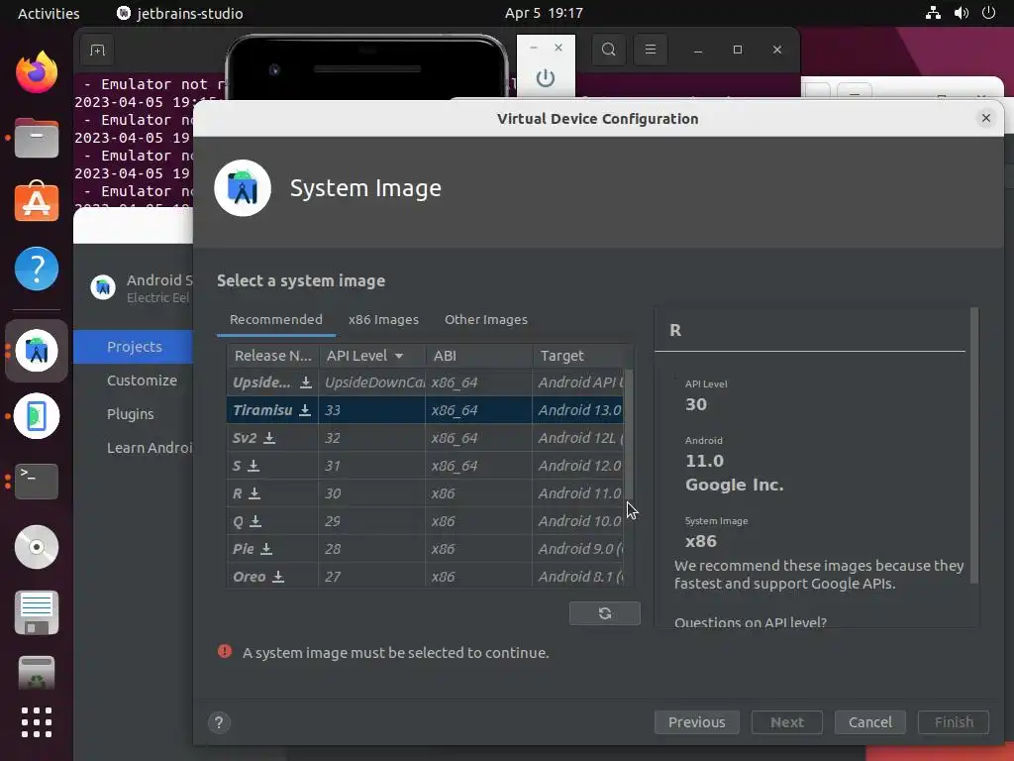Click the volume icon in top bar
This screenshot has width=1014, height=761.
tap(961, 13)
